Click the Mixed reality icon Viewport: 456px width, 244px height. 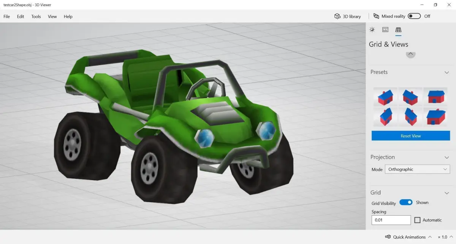[x=377, y=16]
